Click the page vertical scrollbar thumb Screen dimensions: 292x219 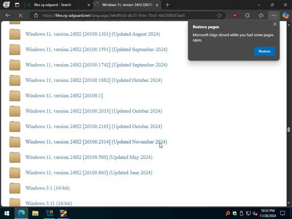tap(289, 130)
